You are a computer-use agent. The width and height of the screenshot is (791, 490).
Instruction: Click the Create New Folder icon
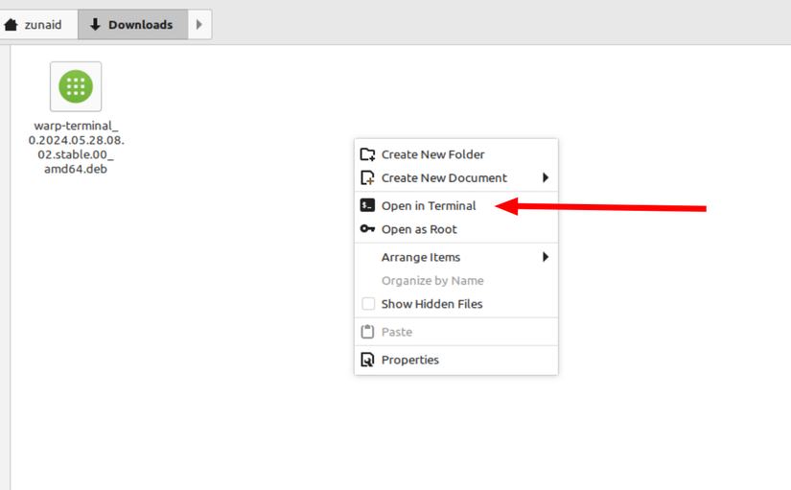tap(367, 154)
